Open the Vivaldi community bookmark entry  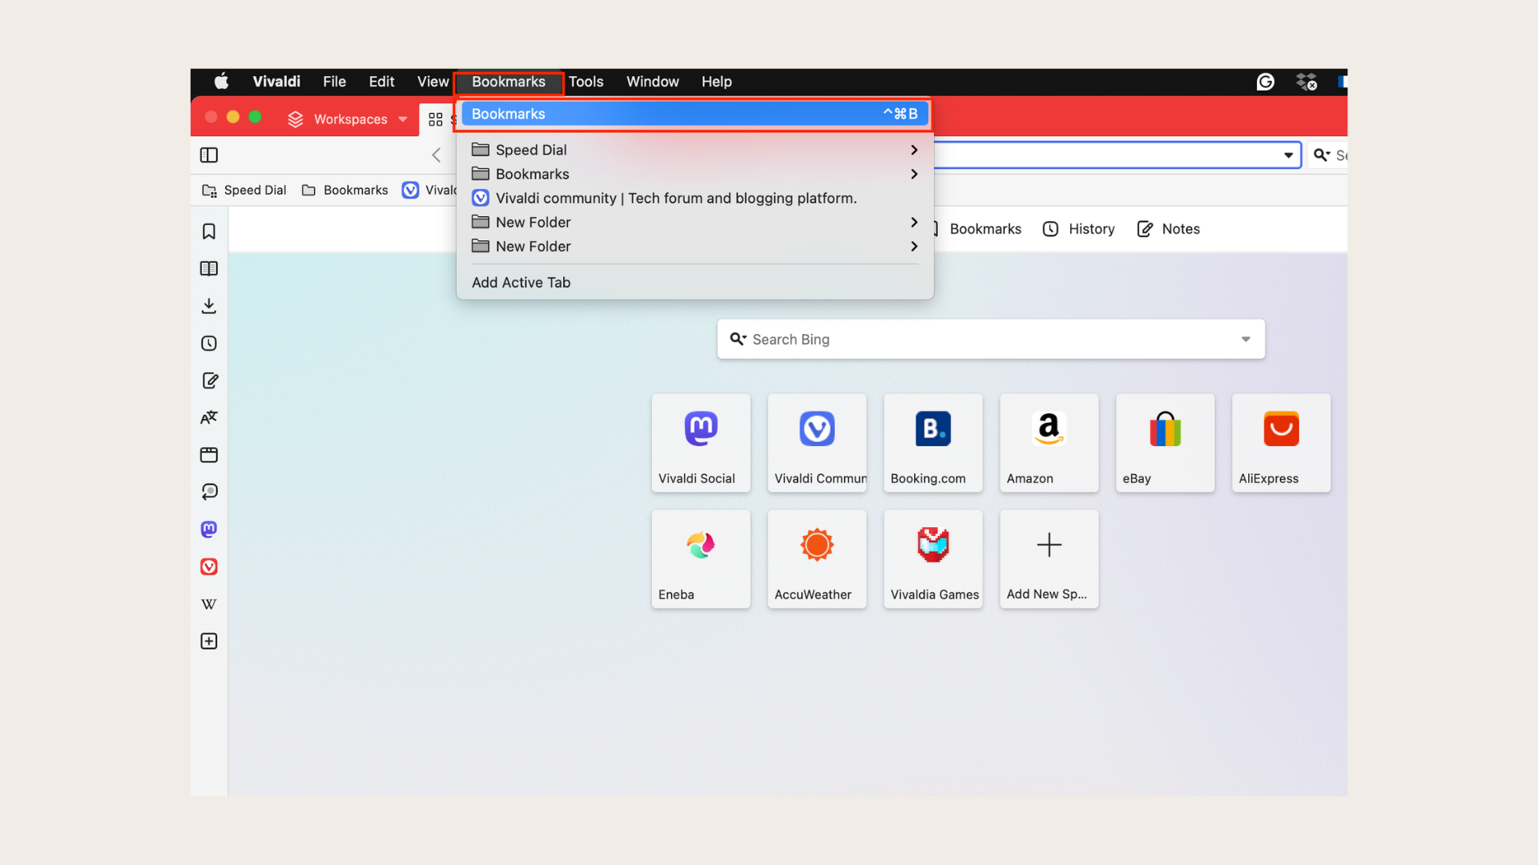[677, 198]
